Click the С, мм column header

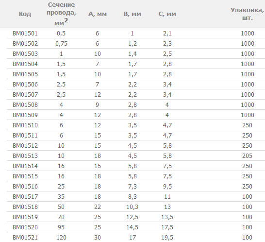[167, 14]
